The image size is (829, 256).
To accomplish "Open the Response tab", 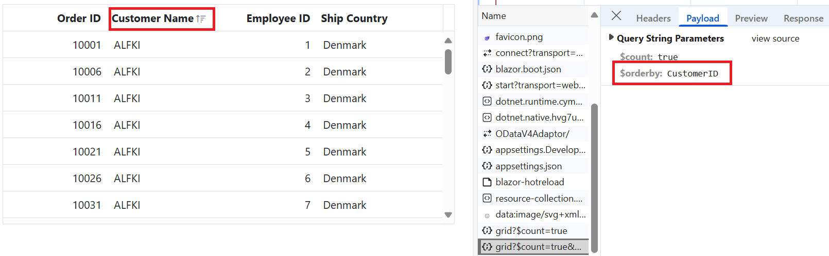I will pos(803,18).
